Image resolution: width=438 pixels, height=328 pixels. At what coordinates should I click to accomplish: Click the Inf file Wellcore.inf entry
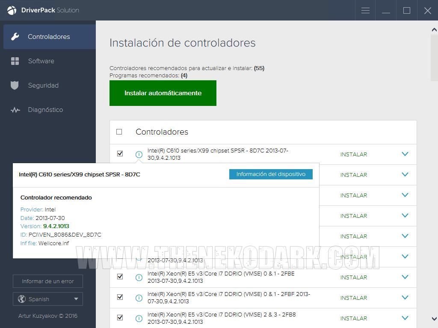(x=44, y=243)
